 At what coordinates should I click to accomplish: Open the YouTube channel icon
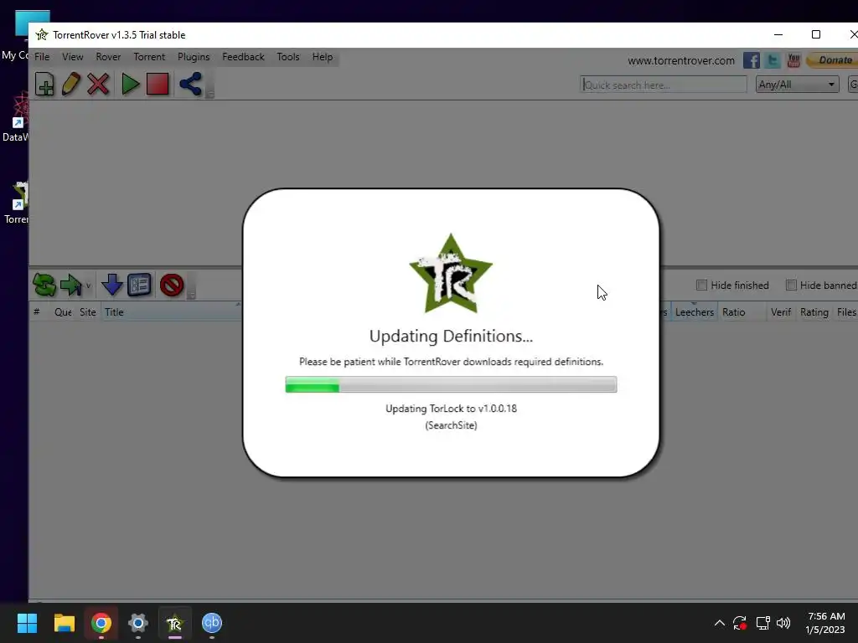793,60
